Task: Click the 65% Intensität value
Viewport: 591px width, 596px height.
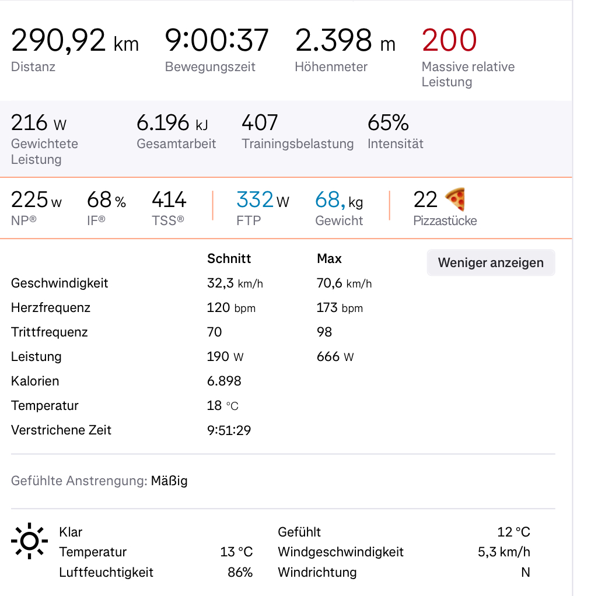Action: 388,123
